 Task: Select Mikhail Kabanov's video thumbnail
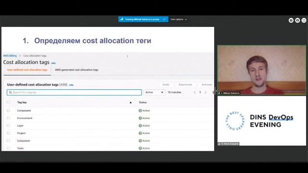[x=262, y=70]
